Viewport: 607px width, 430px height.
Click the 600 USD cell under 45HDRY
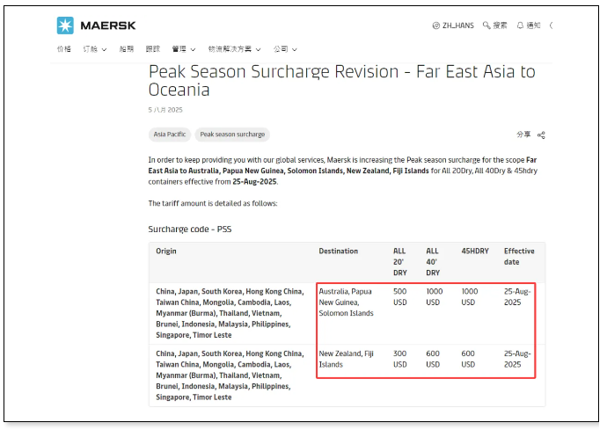468,359
